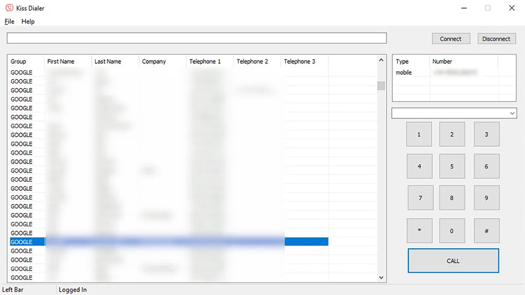The image size is (525, 295).
Task: Dial digit 8 on the keypad
Action: pyautogui.click(x=452, y=198)
